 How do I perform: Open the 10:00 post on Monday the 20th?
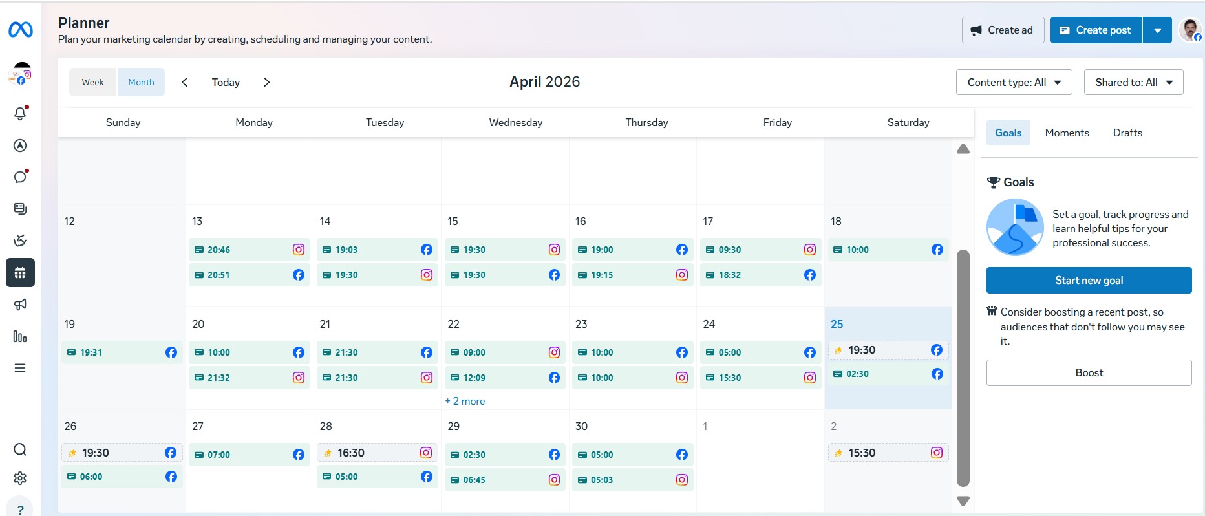click(250, 352)
